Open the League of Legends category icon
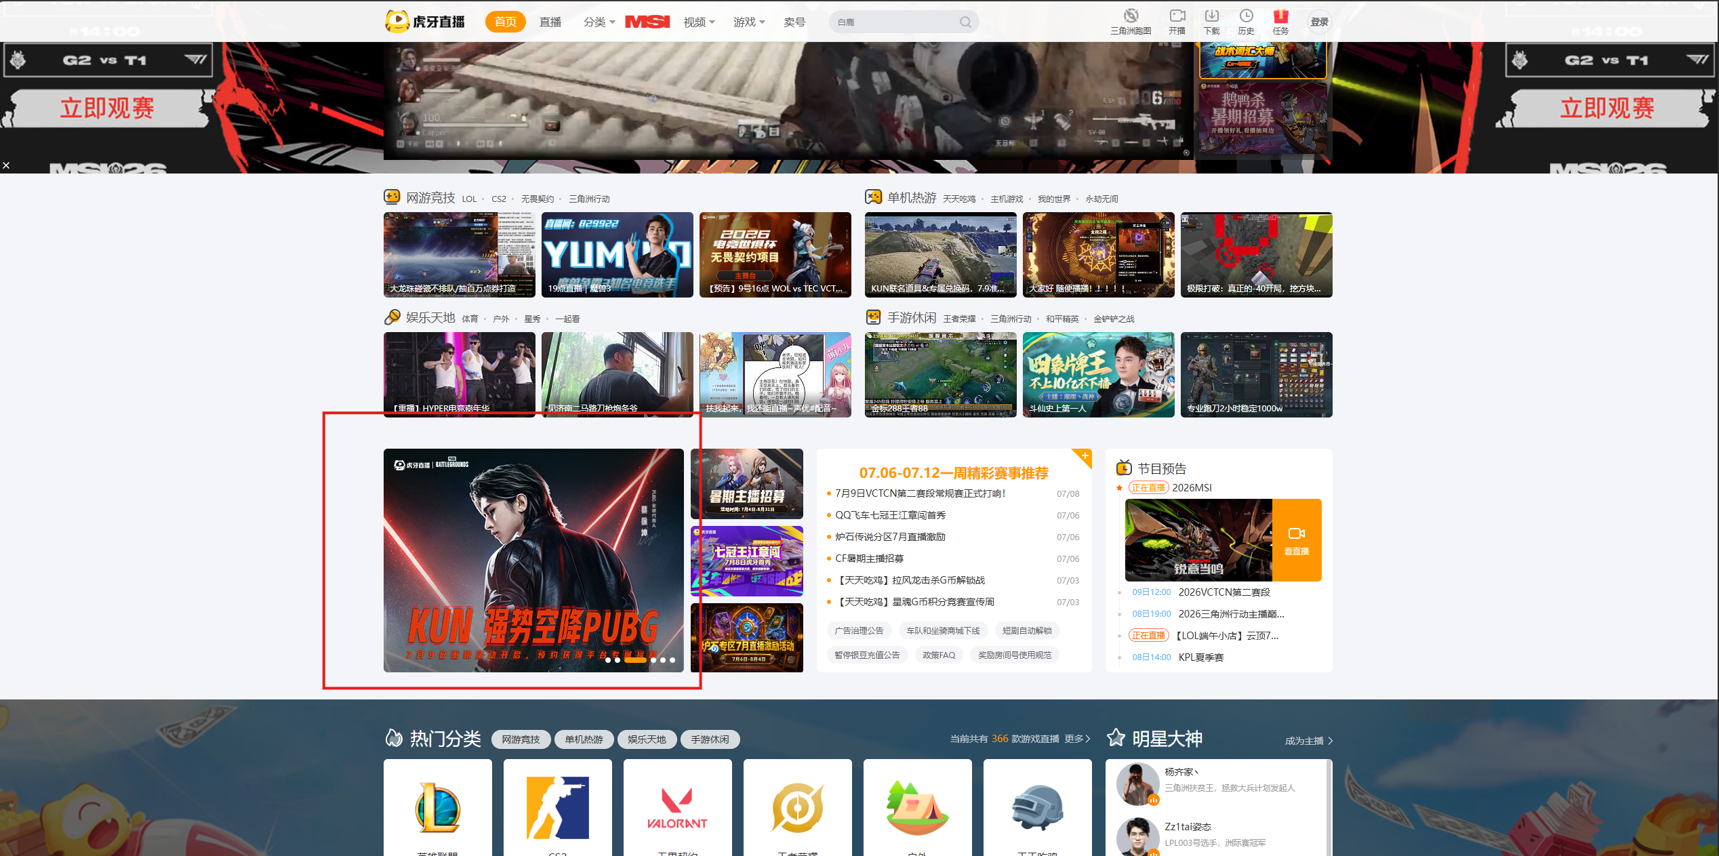Viewport: 1719px width, 856px height. pyautogui.click(x=438, y=808)
